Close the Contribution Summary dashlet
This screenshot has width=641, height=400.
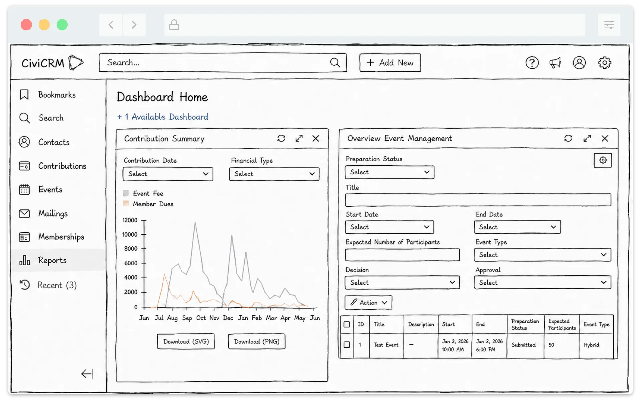click(x=316, y=138)
